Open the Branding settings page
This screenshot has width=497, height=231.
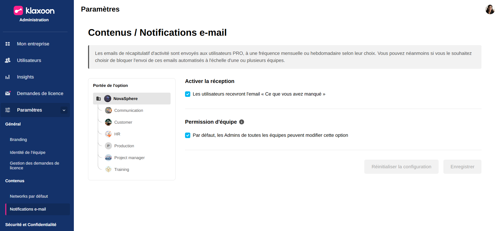[18, 140]
